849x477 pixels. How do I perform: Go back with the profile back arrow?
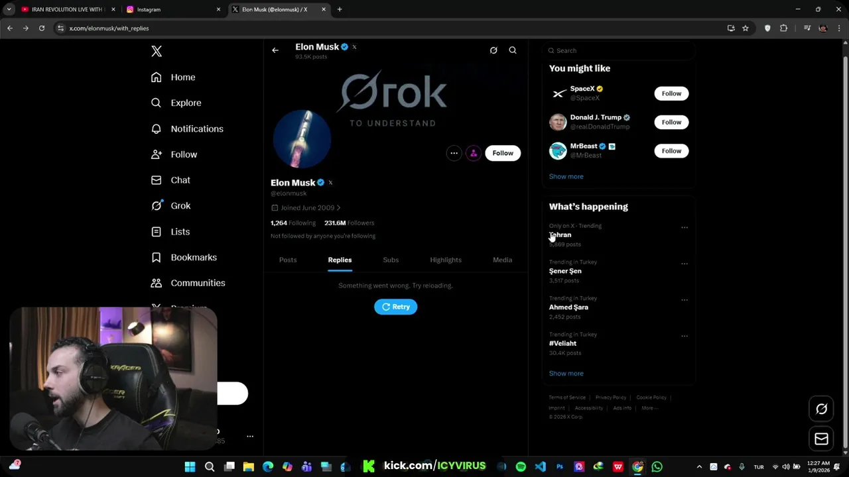pos(275,50)
